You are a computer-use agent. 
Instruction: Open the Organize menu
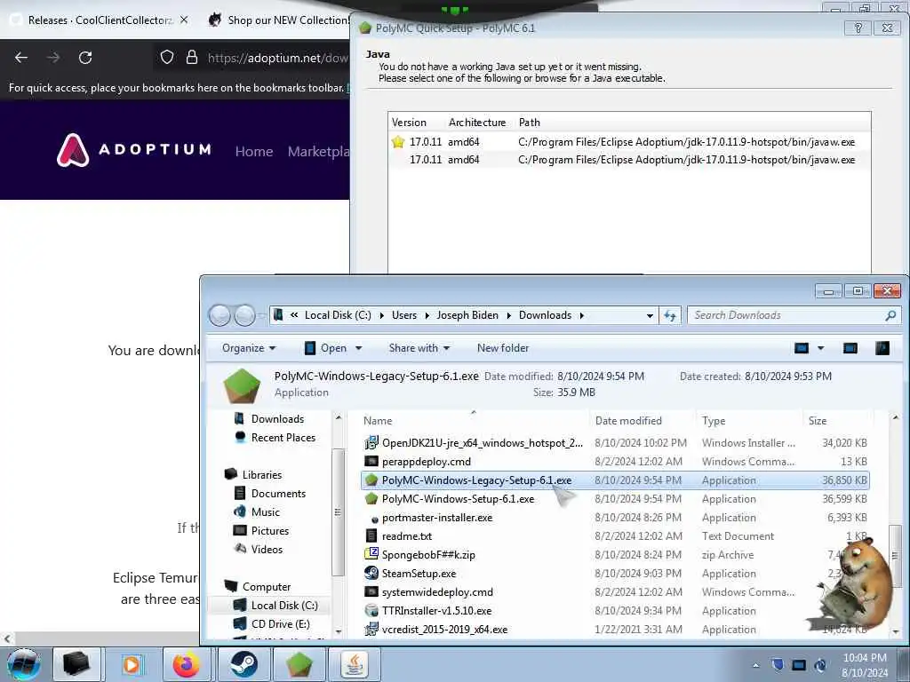(x=249, y=348)
